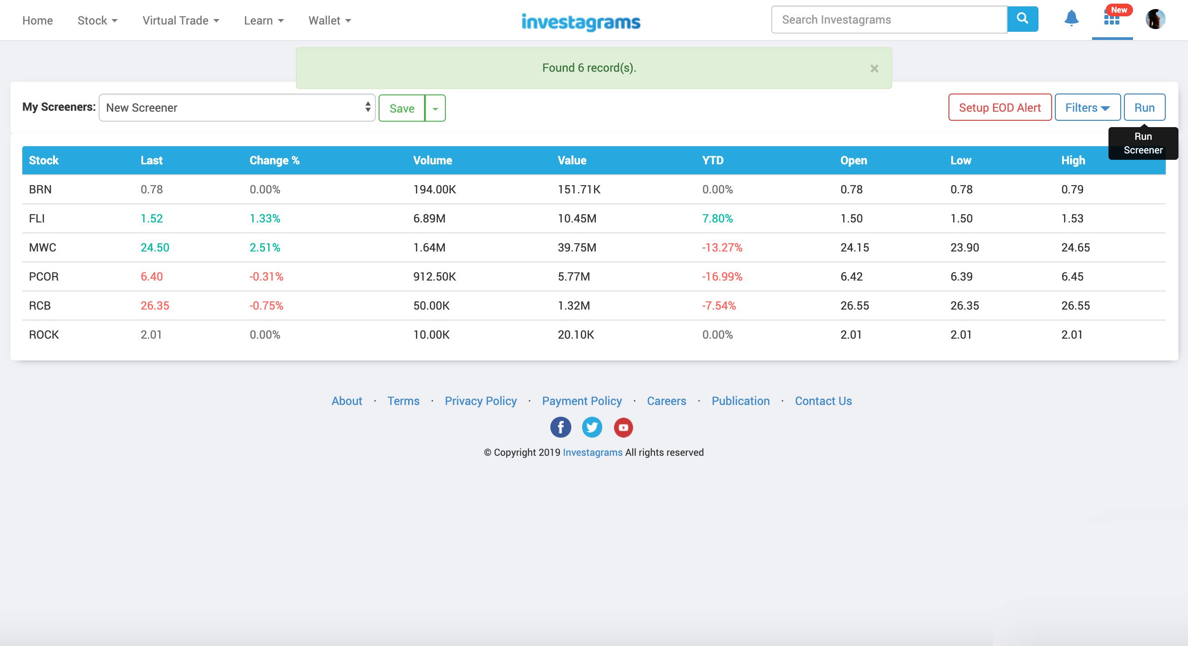Screen dimensions: 1188x646
Task: Open the Terms link
Action: [x=403, y=401]
